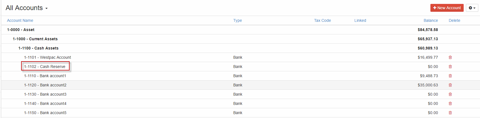The image size is (480, 118).
Task: Sort by Account Name column header
Action: (x=20, y=20)
